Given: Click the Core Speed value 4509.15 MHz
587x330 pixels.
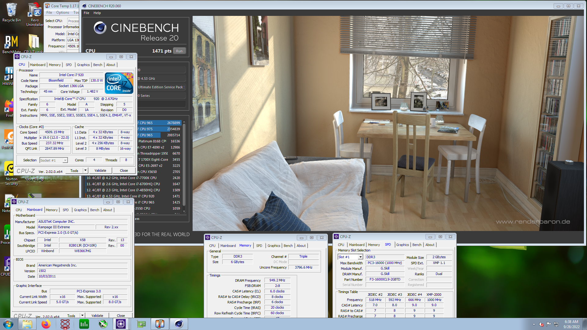Looking at the screenshot, I should (54, 132).
